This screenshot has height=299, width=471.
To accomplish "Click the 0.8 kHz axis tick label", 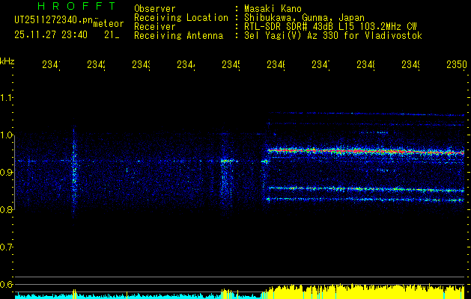I will point(6,209).
